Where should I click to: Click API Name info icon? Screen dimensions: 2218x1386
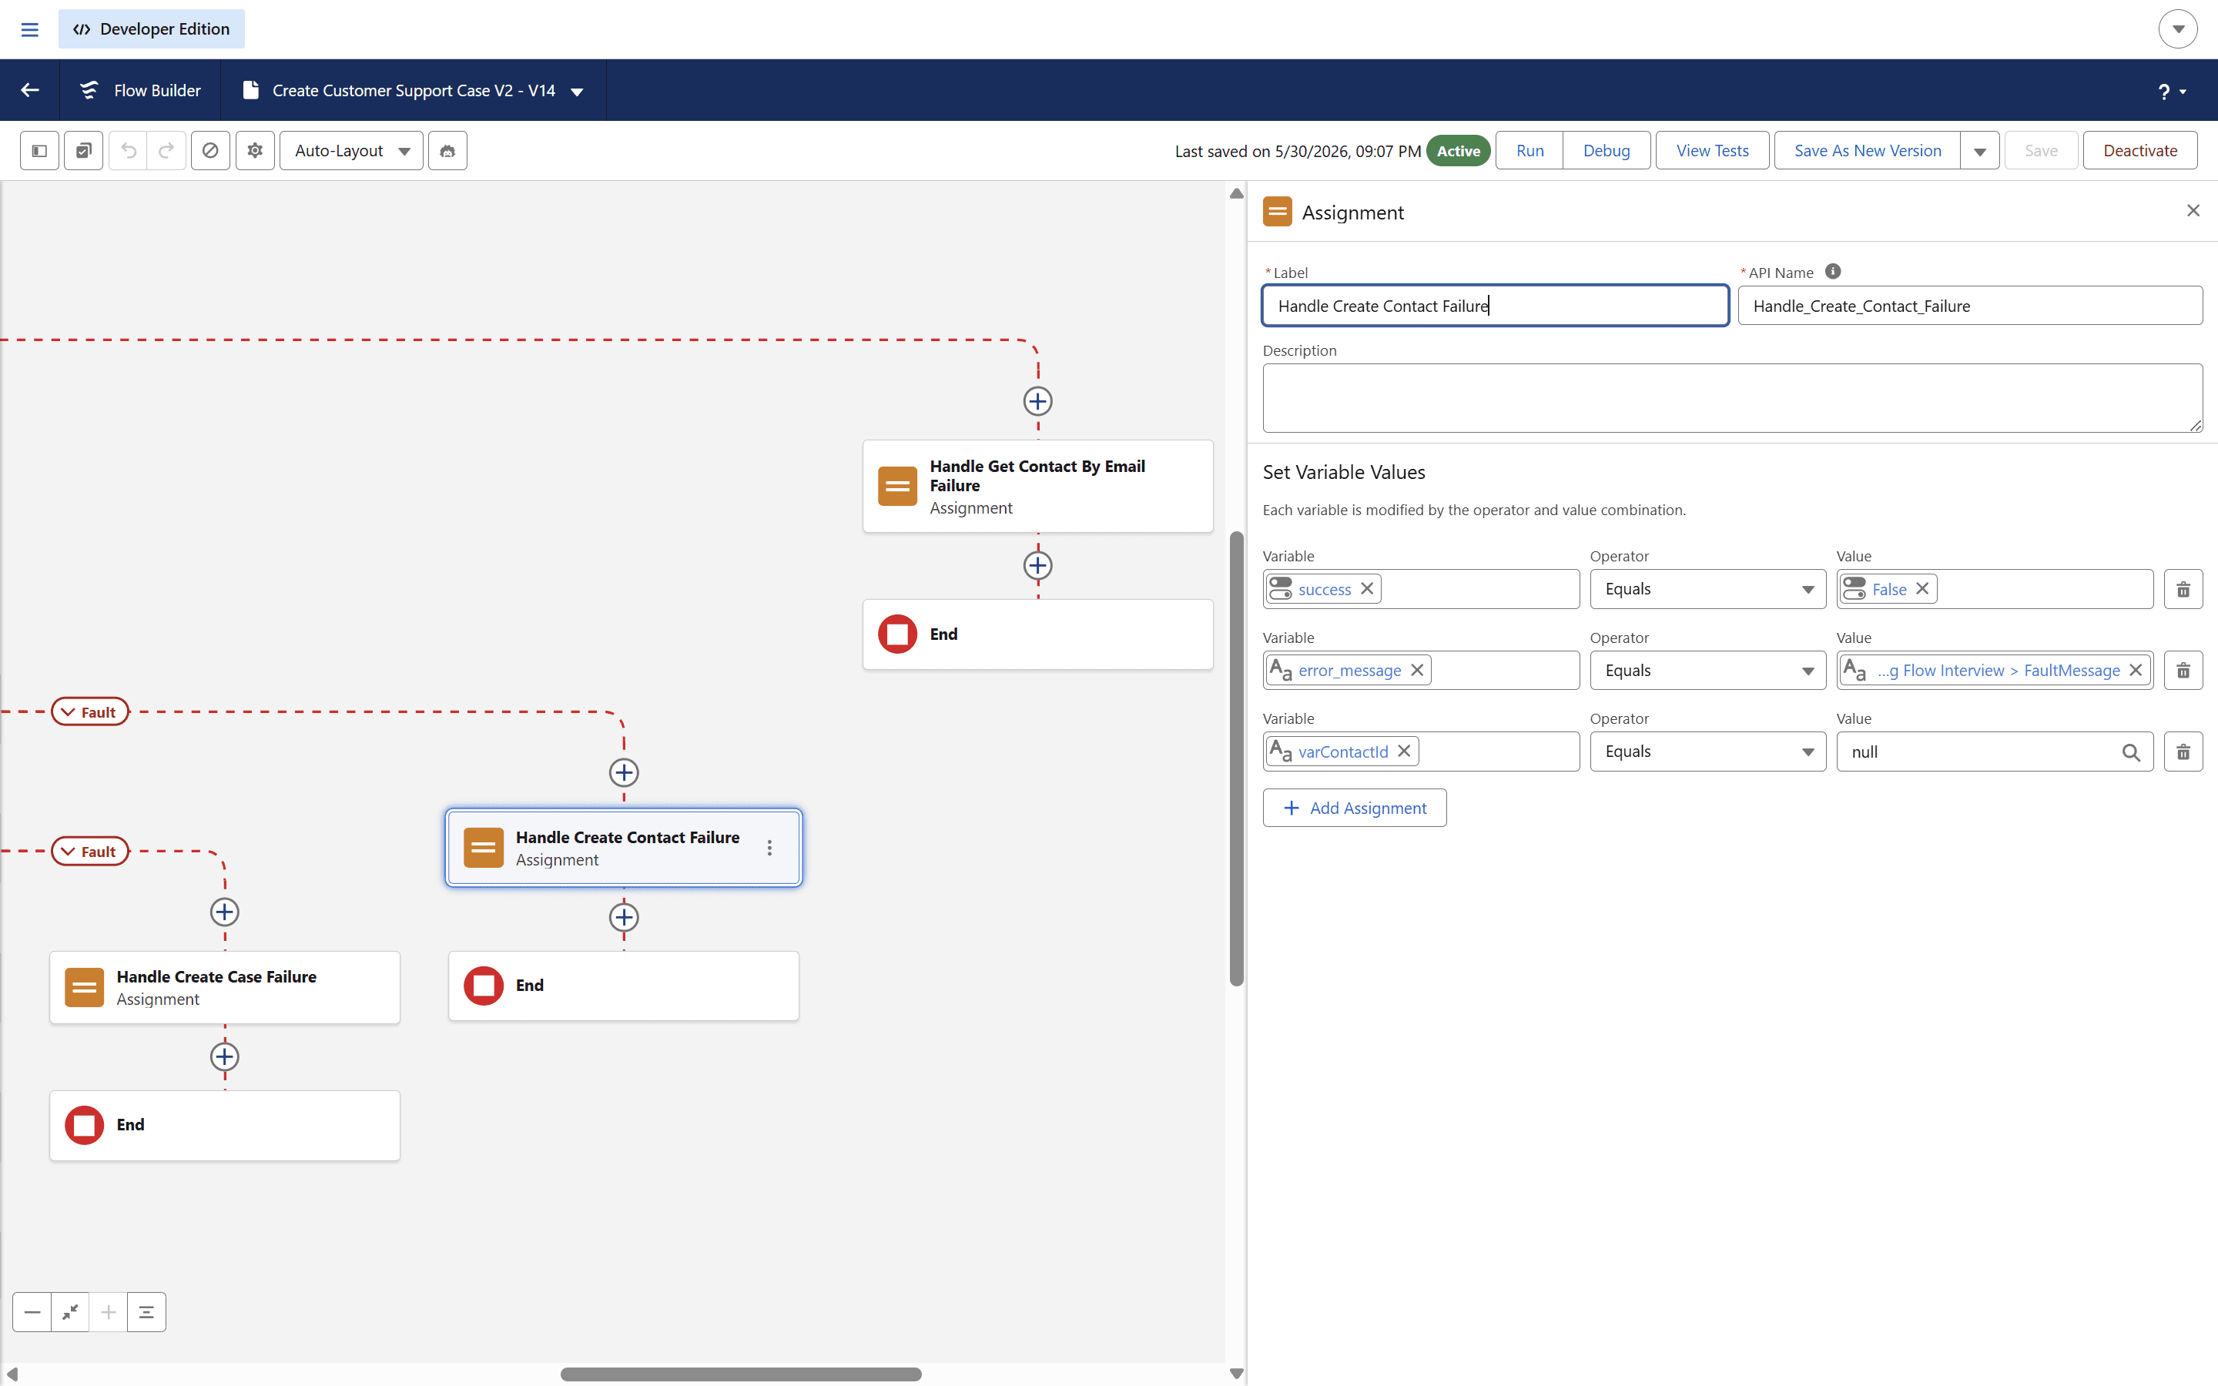click(1832, 271)
